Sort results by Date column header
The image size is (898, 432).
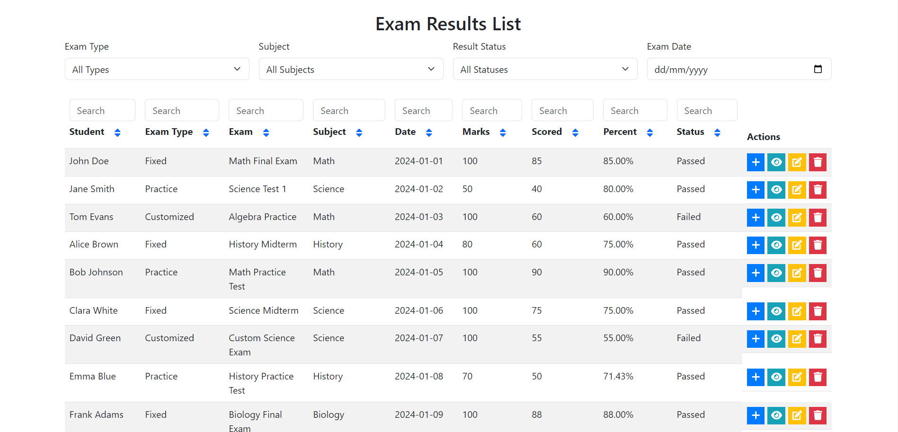[429, 132]
